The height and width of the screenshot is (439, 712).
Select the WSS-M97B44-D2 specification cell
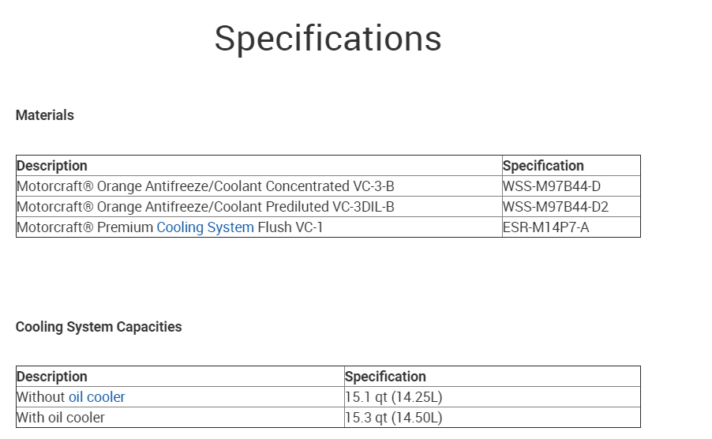tap(556, 207)
